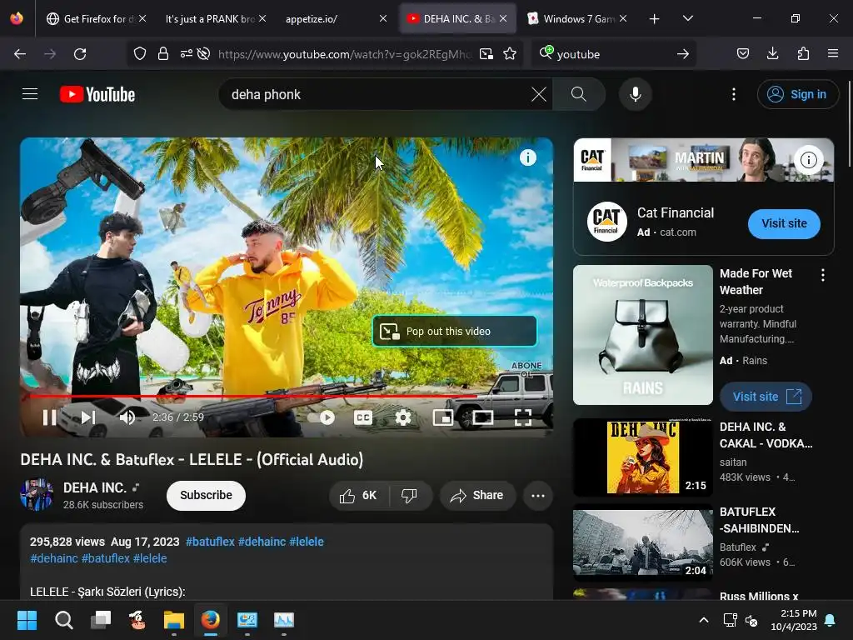Viewport: 853px width, 640px height.
Task: Open more actions menu beside Share
Action: tap(538, 495)
